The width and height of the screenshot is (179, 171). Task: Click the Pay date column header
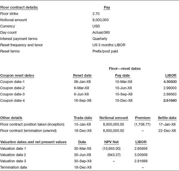[122, 76]
